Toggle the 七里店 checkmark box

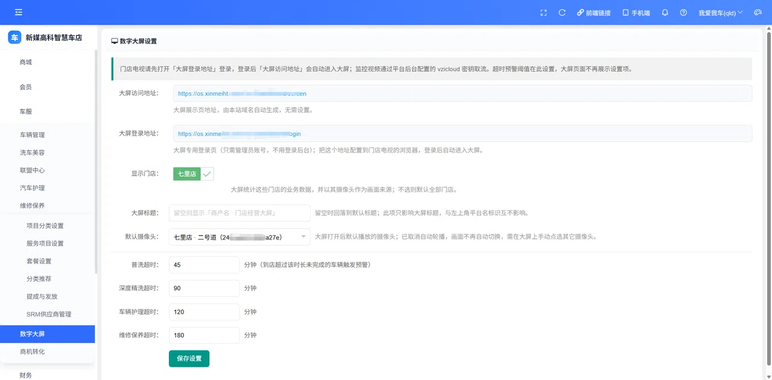pos(207,174)
